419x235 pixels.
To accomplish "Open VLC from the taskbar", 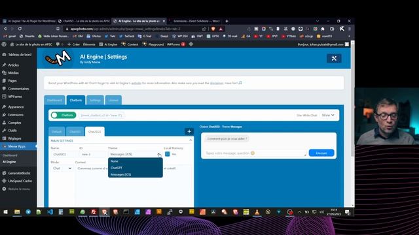I will (x=257, y=211).
